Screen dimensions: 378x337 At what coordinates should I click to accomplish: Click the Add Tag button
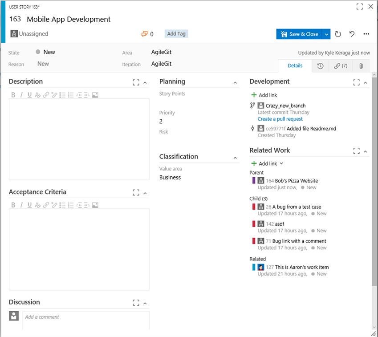pos(176,34)
